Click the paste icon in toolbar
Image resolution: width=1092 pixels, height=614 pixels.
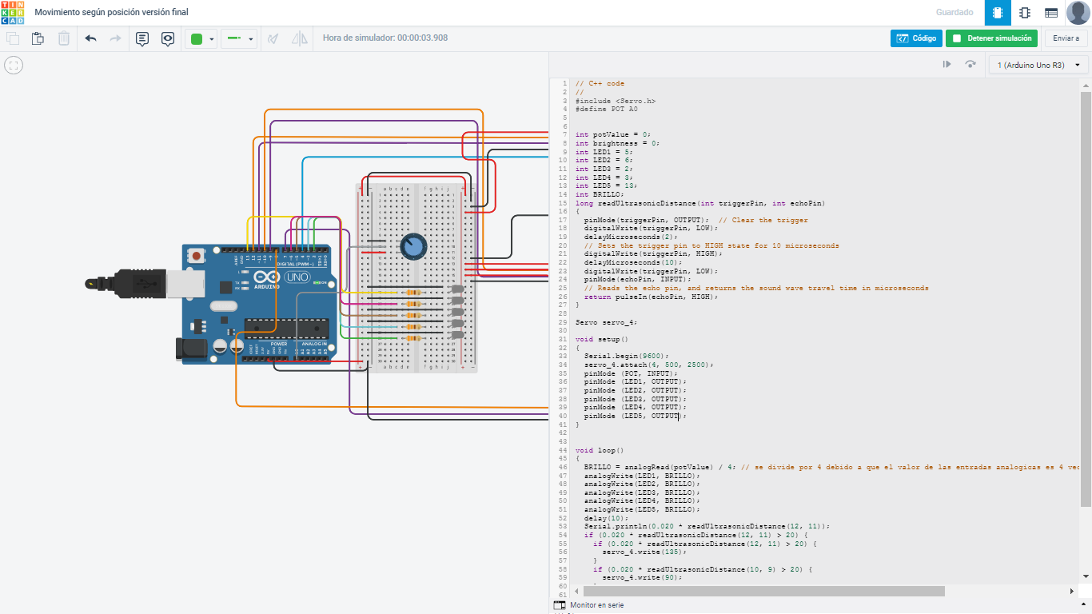click(x=38, y=38)
